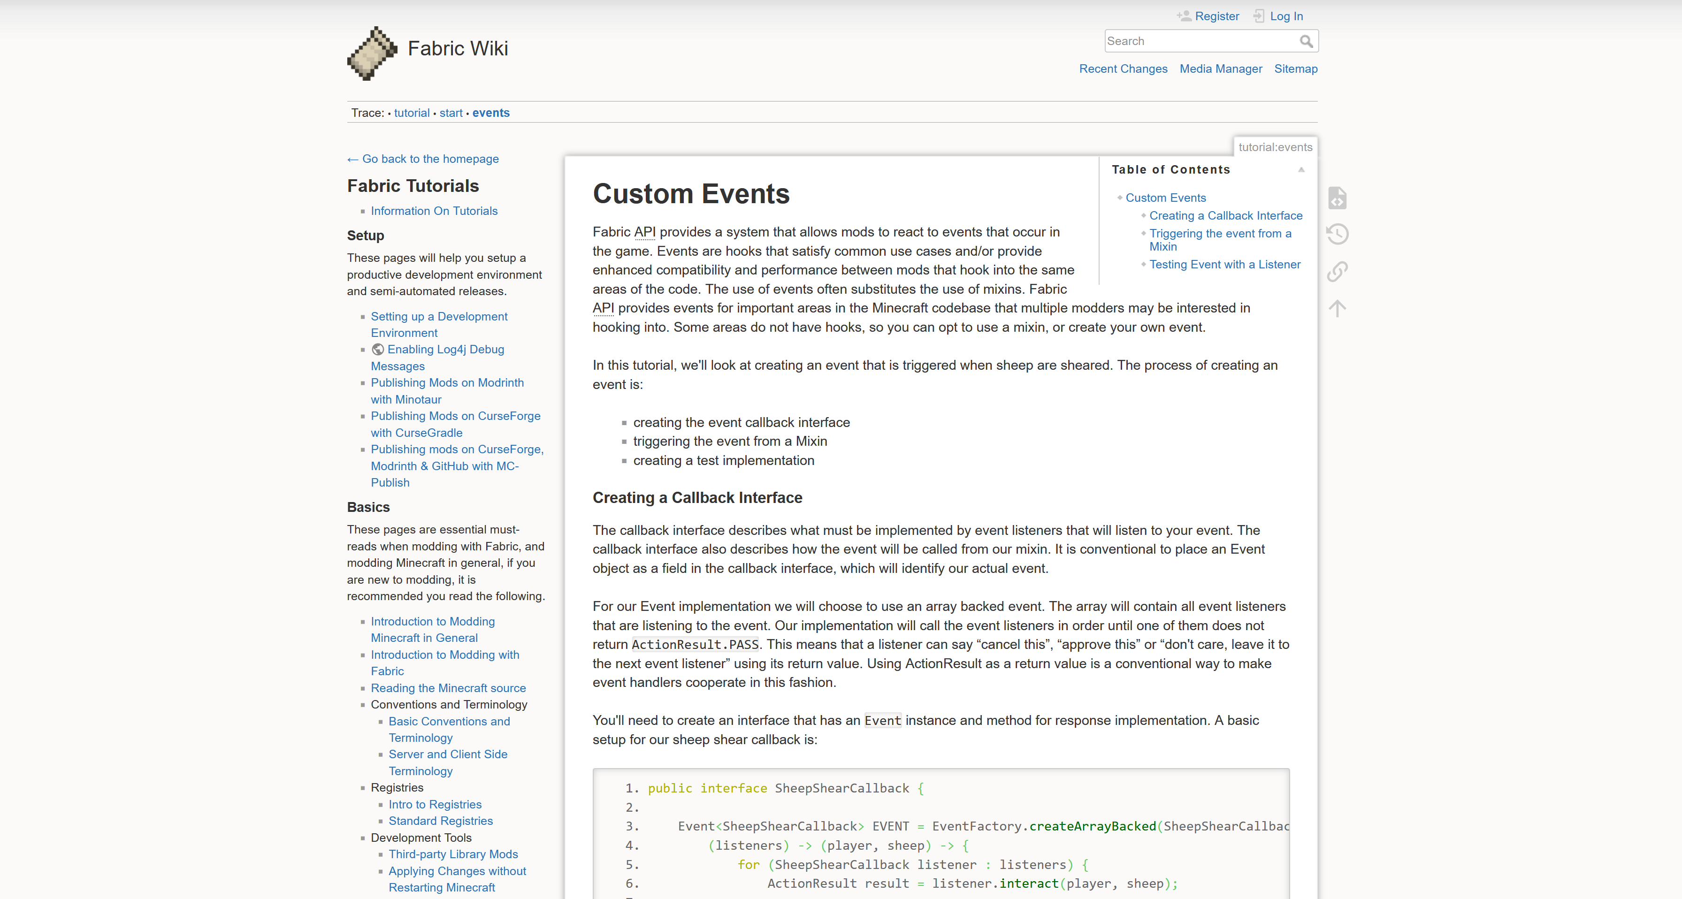Open Old revisions clock icon
This screenshot has width=1682, height=899.
[1337, 234]
